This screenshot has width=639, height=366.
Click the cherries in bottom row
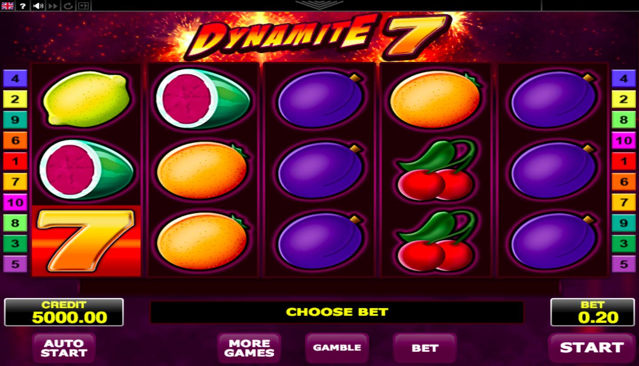pyautogui.click(x=436, y=241)
